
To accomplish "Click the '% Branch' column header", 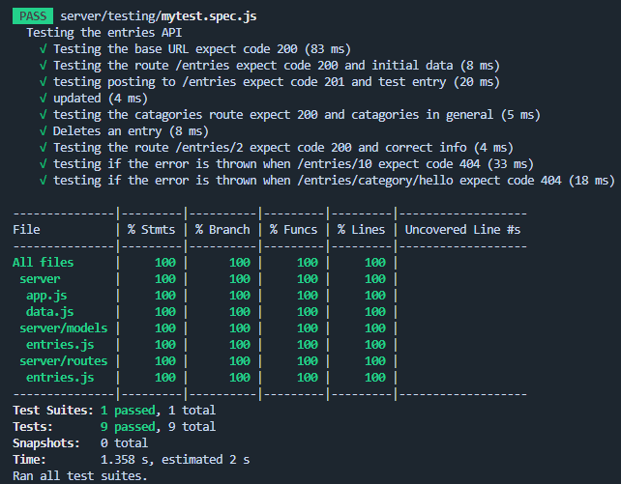I will [x=222, y=230].
